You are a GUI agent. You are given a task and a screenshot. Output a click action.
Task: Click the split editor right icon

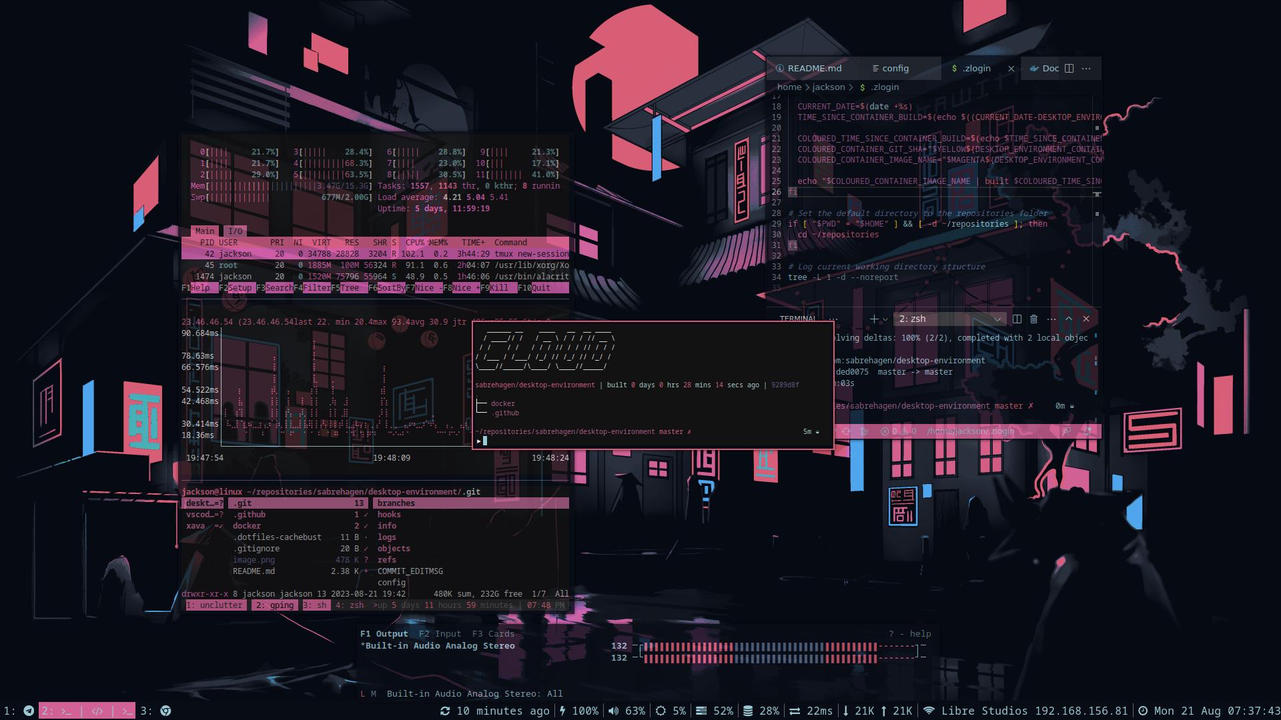pyautogui.click(x=1069, y=69)
